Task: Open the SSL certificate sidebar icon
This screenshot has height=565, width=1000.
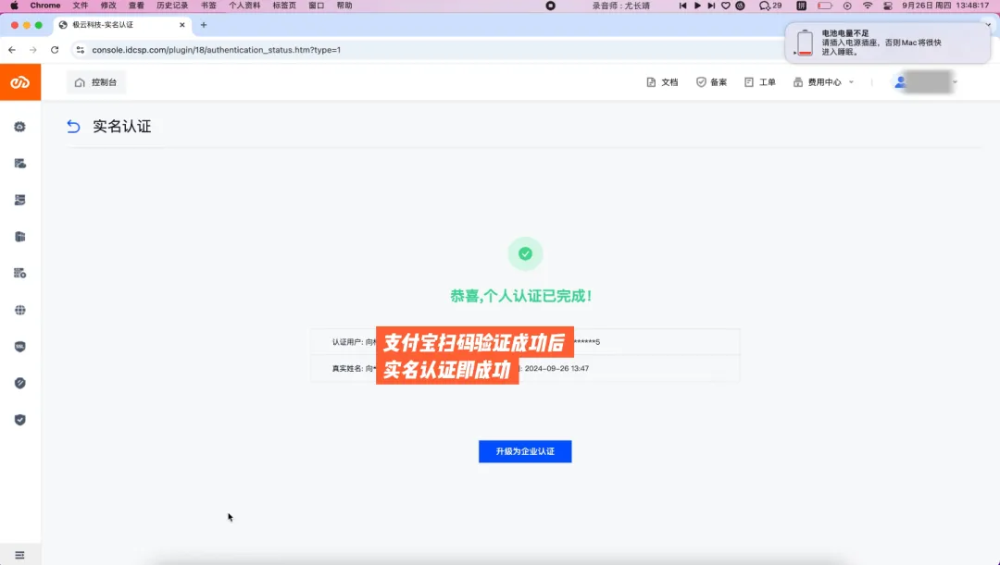Action: coord(19,347)
